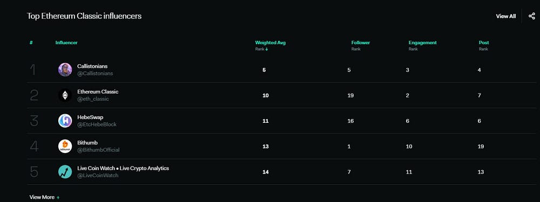The height and width of the screenshot is (202, 540).
Task: Expand list with View More
Action: click(x=42, y=197)
